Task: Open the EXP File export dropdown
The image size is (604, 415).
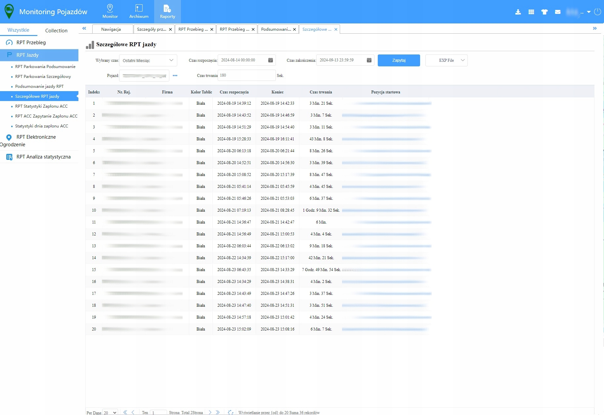Action: (x=446, y=60)
